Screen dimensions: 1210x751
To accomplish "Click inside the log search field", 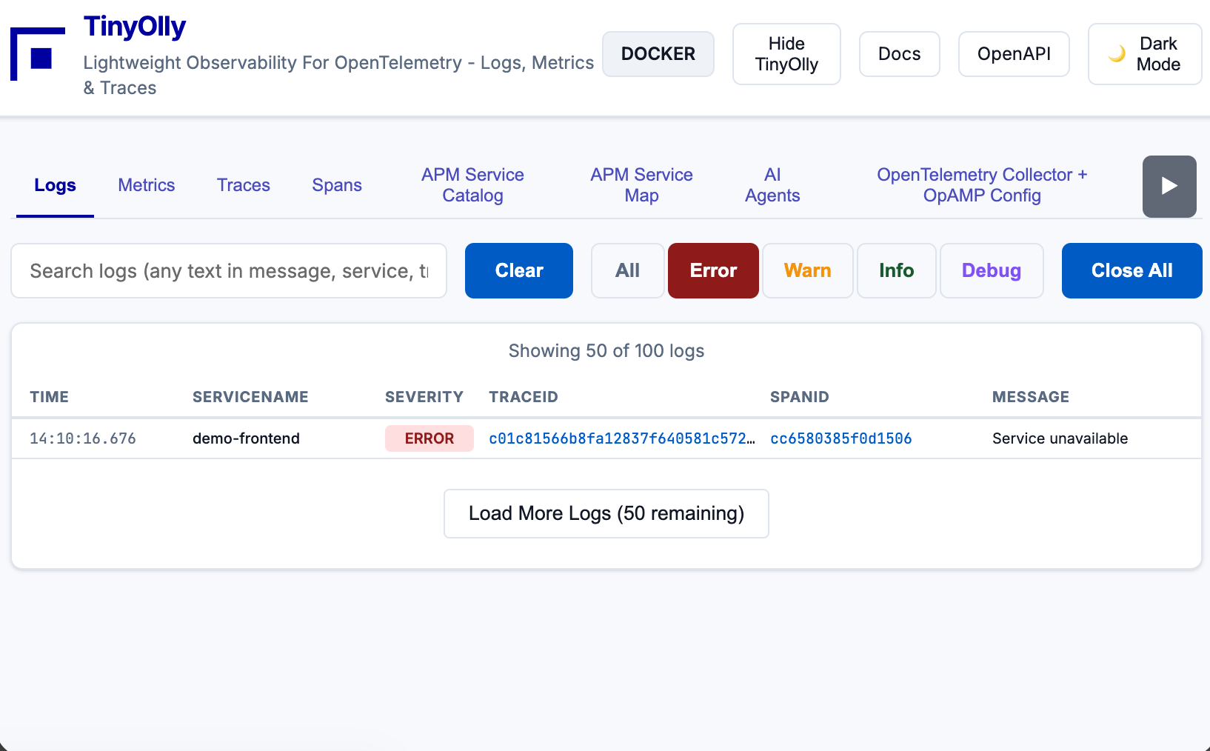I will [x=228, y=270].
